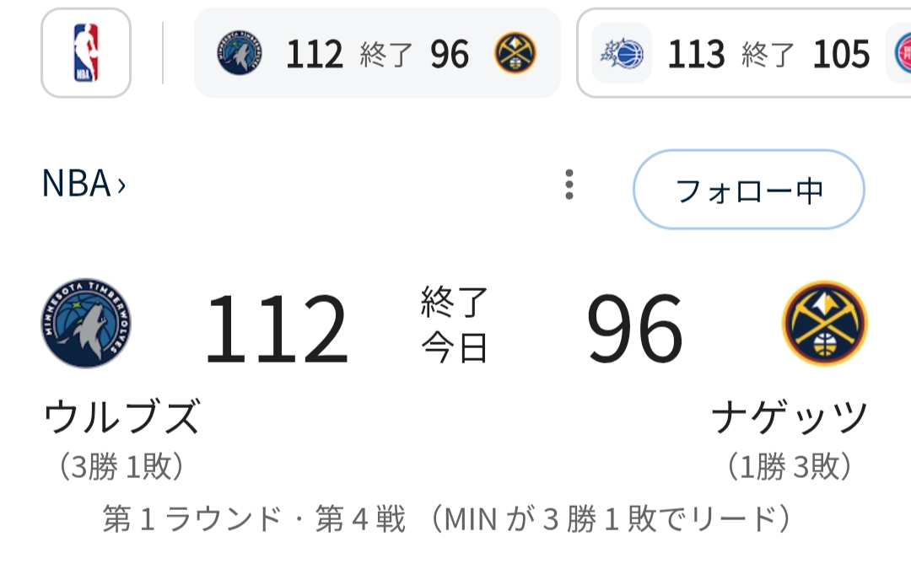Click the large 112 Wolves score
Screen dimensions: 911x585
pyautogui.click(x=277, y=327)
